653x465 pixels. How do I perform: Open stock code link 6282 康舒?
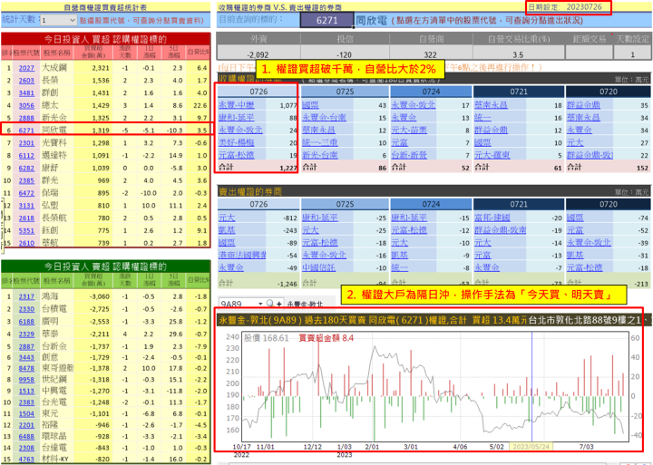(26, 168)
